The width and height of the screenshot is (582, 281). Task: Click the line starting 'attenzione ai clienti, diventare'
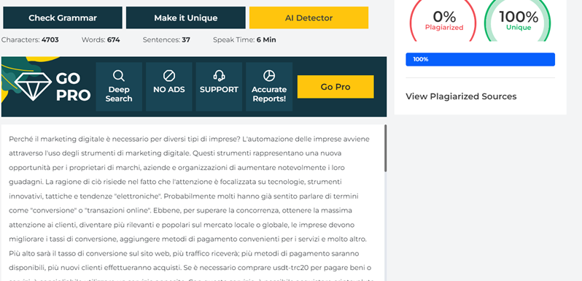point(182,225)
